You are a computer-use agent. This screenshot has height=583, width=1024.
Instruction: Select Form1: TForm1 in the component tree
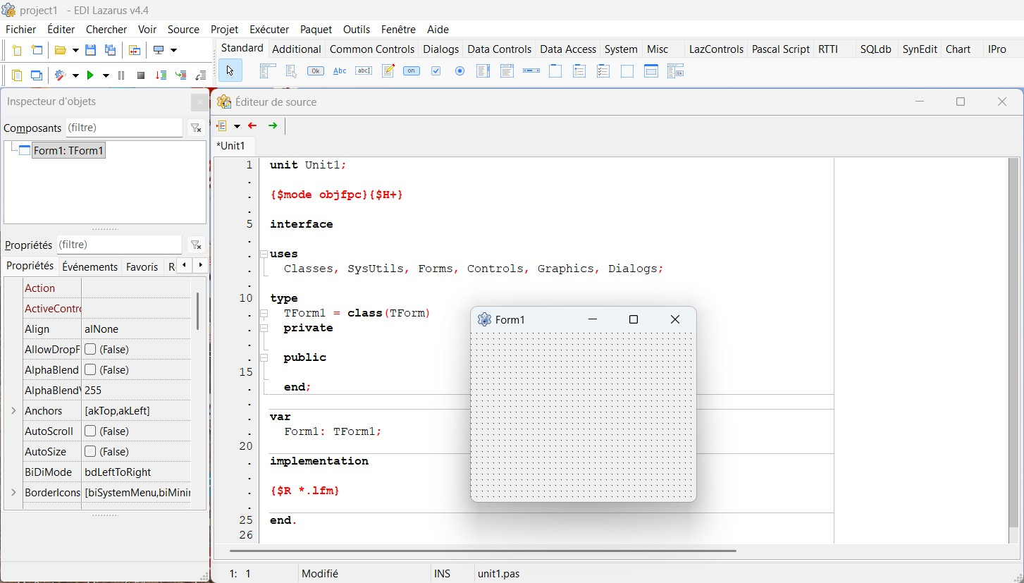click(68, 151)
